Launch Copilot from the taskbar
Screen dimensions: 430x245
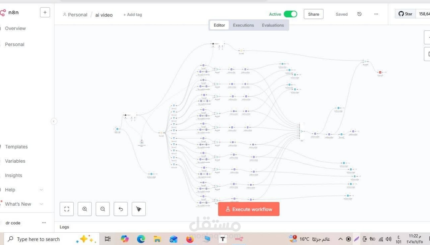[125, 239]
